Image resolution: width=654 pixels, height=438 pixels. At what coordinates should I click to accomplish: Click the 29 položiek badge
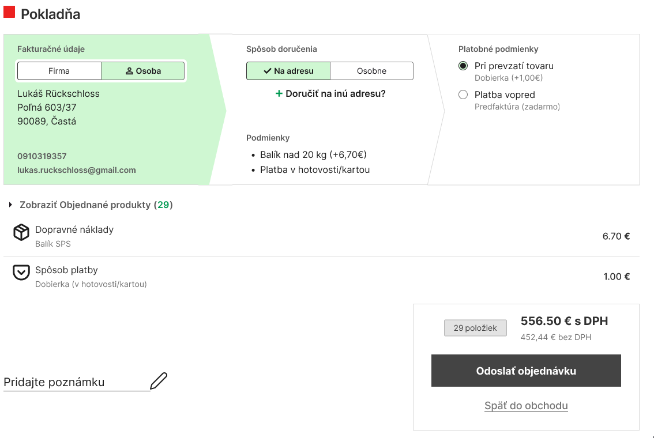[475, 328]
